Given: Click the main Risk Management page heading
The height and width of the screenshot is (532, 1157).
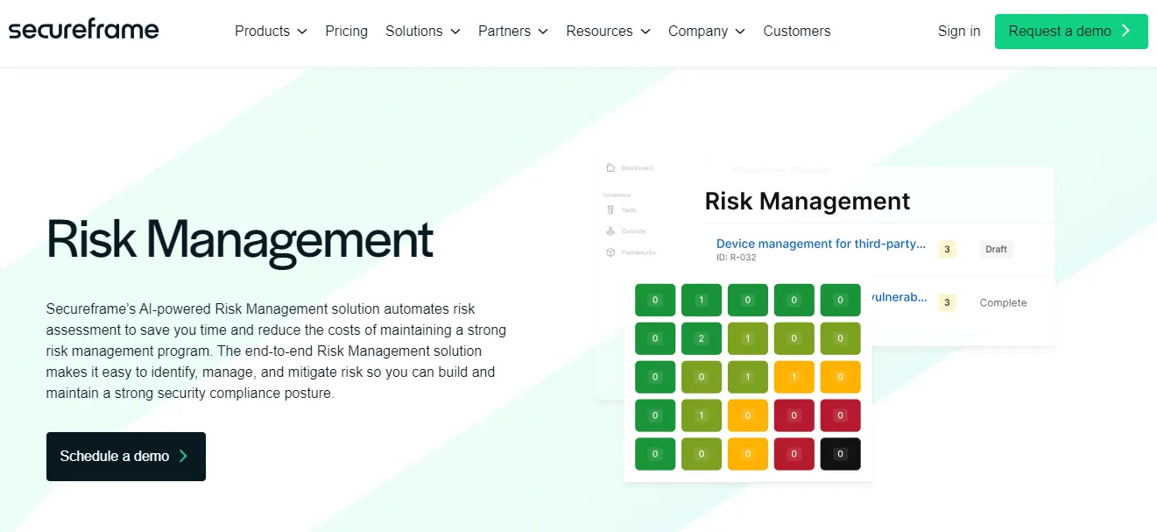Looking at the screenshot, I should 240,239.
